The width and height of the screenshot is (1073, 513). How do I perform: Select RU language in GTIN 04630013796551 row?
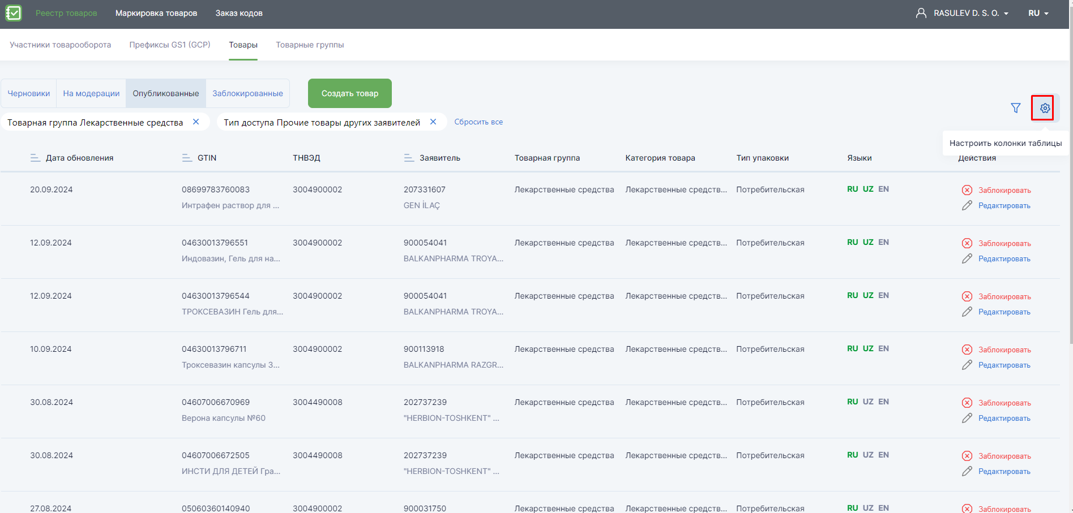click(x=853, y=242)
